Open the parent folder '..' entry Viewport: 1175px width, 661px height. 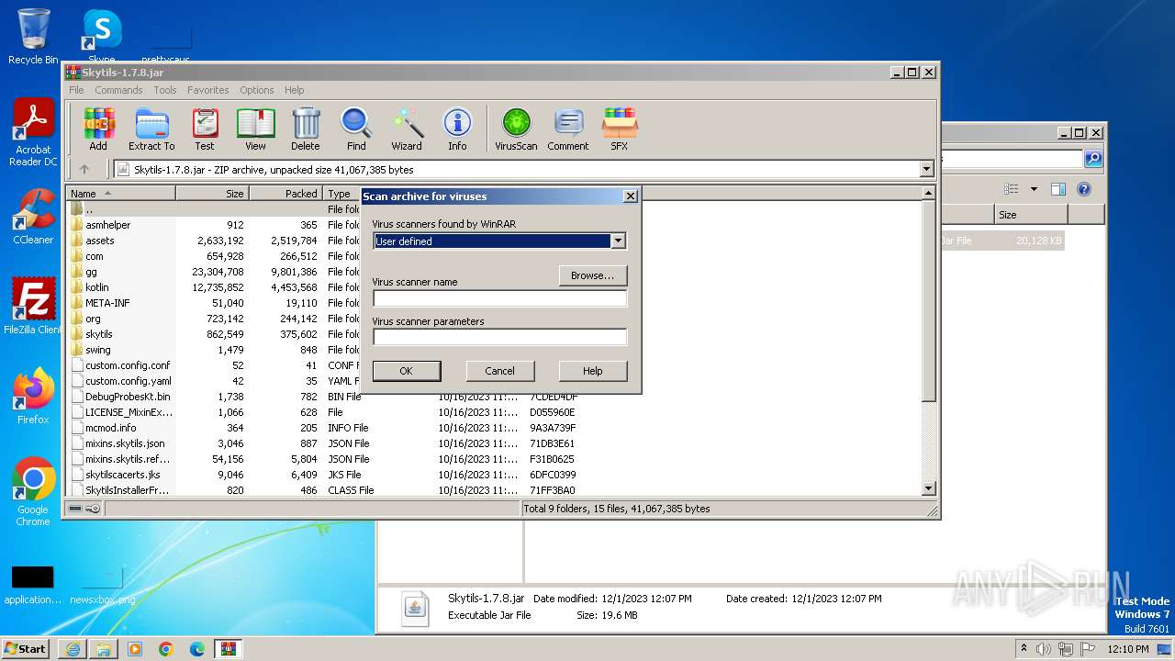pos(89,209)
